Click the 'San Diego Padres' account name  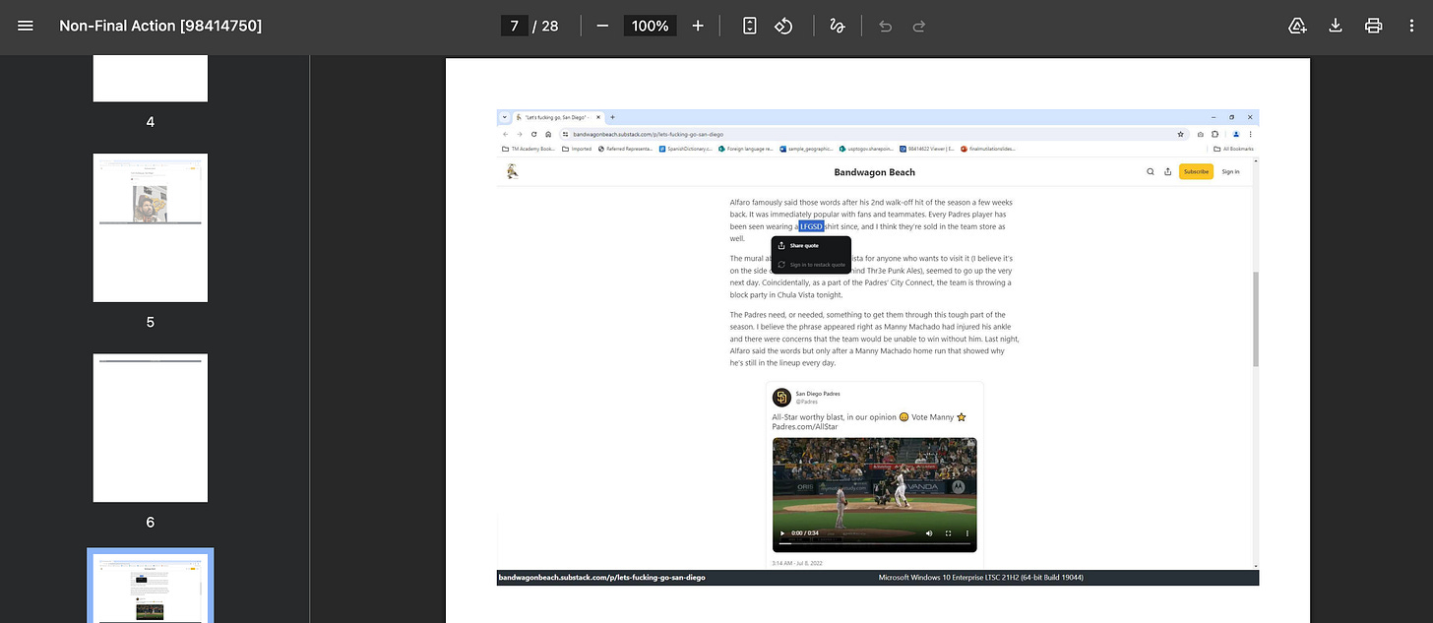tap(817, 394)
